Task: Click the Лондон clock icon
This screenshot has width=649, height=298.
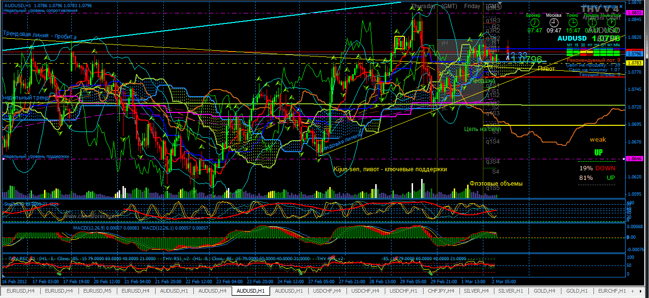Action: (x=592, y=22)
